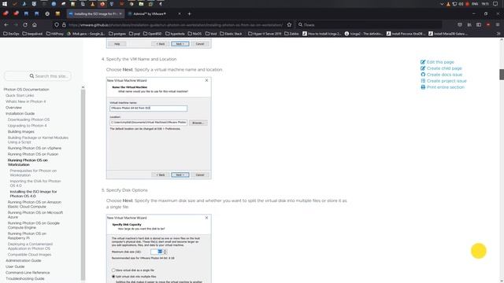Click Create project issue link
The height and width of the screenshot is (283, 504).
443,81
